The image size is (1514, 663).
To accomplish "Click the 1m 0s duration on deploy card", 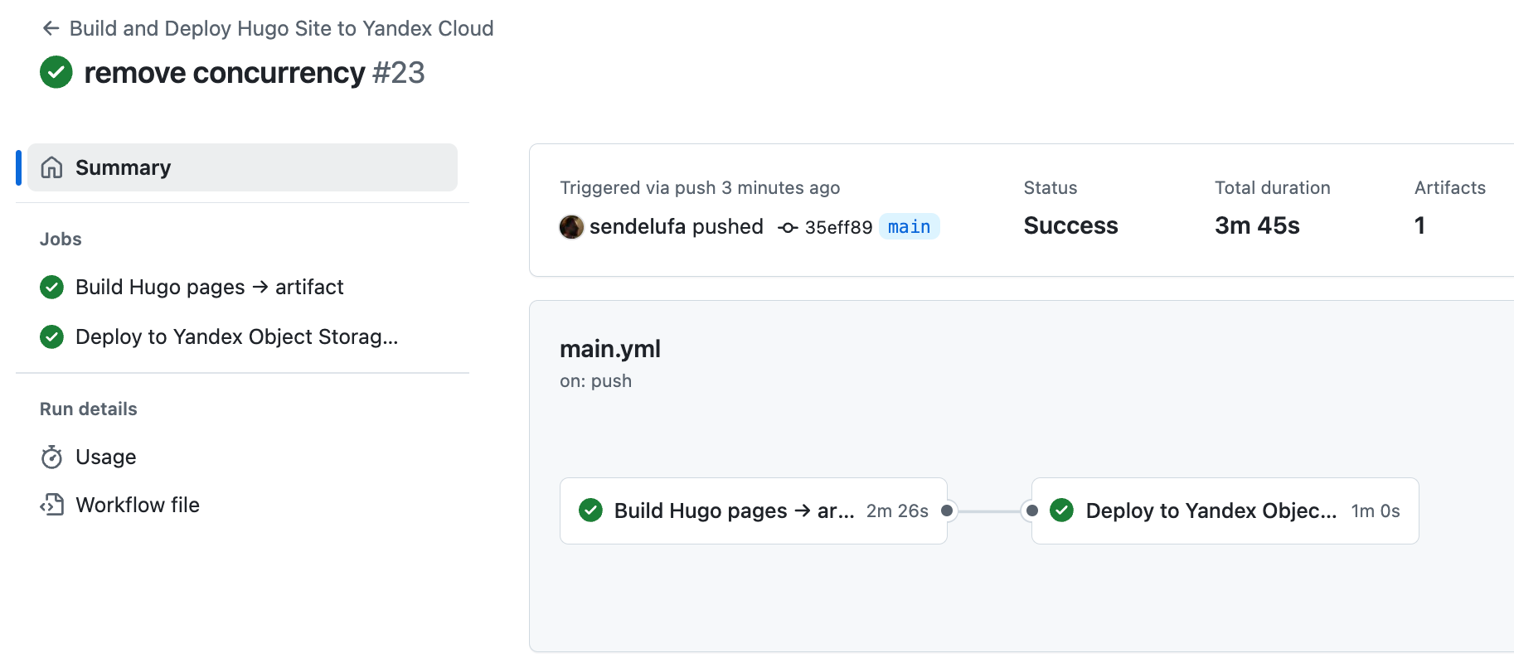I will point(1376,511).
